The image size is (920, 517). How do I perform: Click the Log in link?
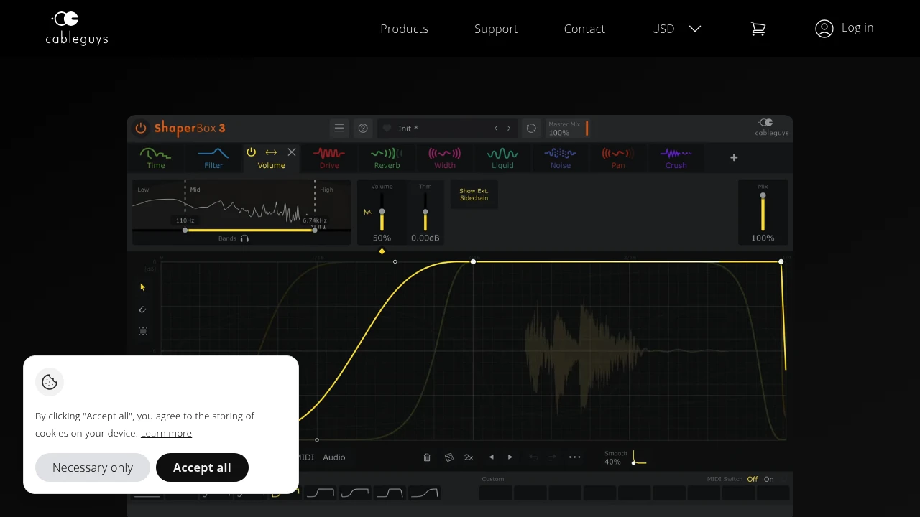(x=857, y=27)
